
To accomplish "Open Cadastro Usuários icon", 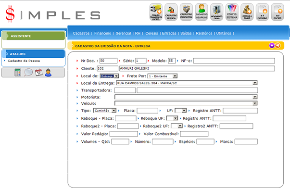I will [202, 12].
